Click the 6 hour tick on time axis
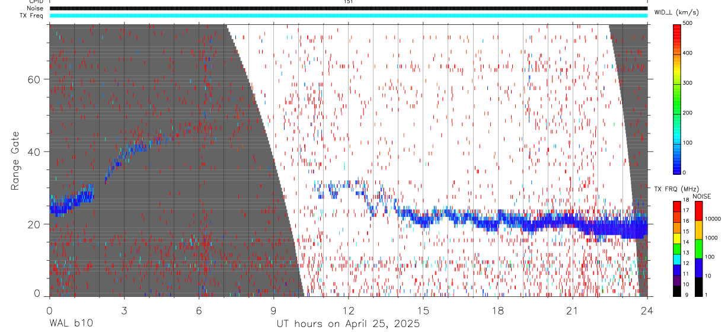728x336 pixels. (199, 310)
